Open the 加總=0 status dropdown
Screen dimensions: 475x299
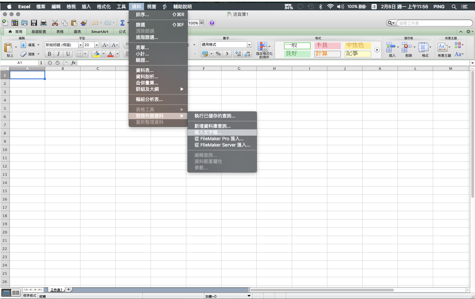249,296
